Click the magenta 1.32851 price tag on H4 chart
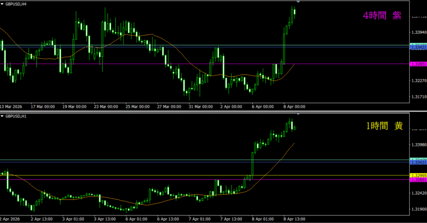Image resolution: width=427 pixels, height=223 pixels. pos(418,64)
